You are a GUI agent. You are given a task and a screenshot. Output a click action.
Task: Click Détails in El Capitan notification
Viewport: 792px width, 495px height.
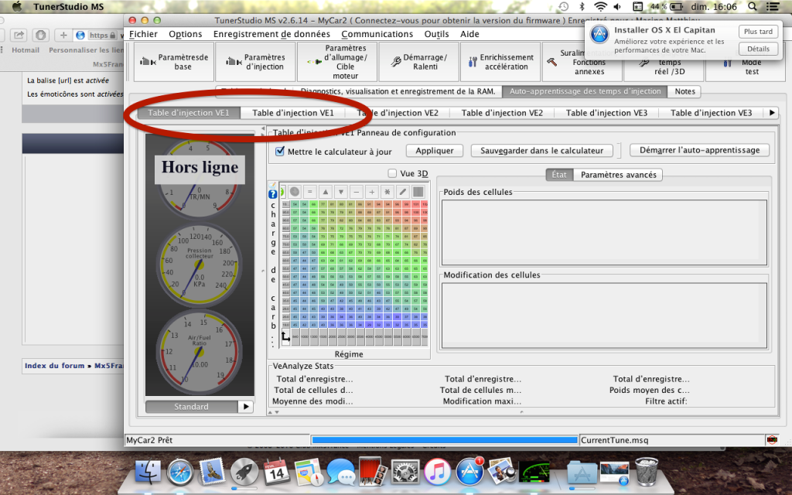758,49
